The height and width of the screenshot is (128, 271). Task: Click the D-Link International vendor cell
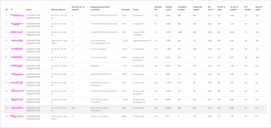(x=99, y=57)
